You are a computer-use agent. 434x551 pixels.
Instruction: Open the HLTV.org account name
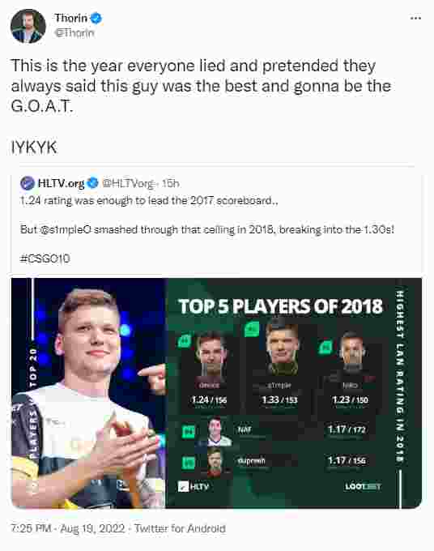61,183
